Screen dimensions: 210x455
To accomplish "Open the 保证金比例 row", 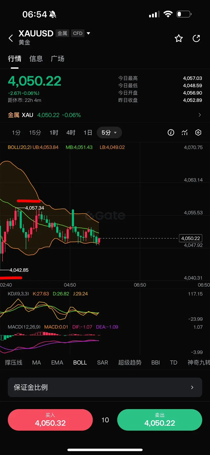I will pyautogui.click(x=105, y=387).
